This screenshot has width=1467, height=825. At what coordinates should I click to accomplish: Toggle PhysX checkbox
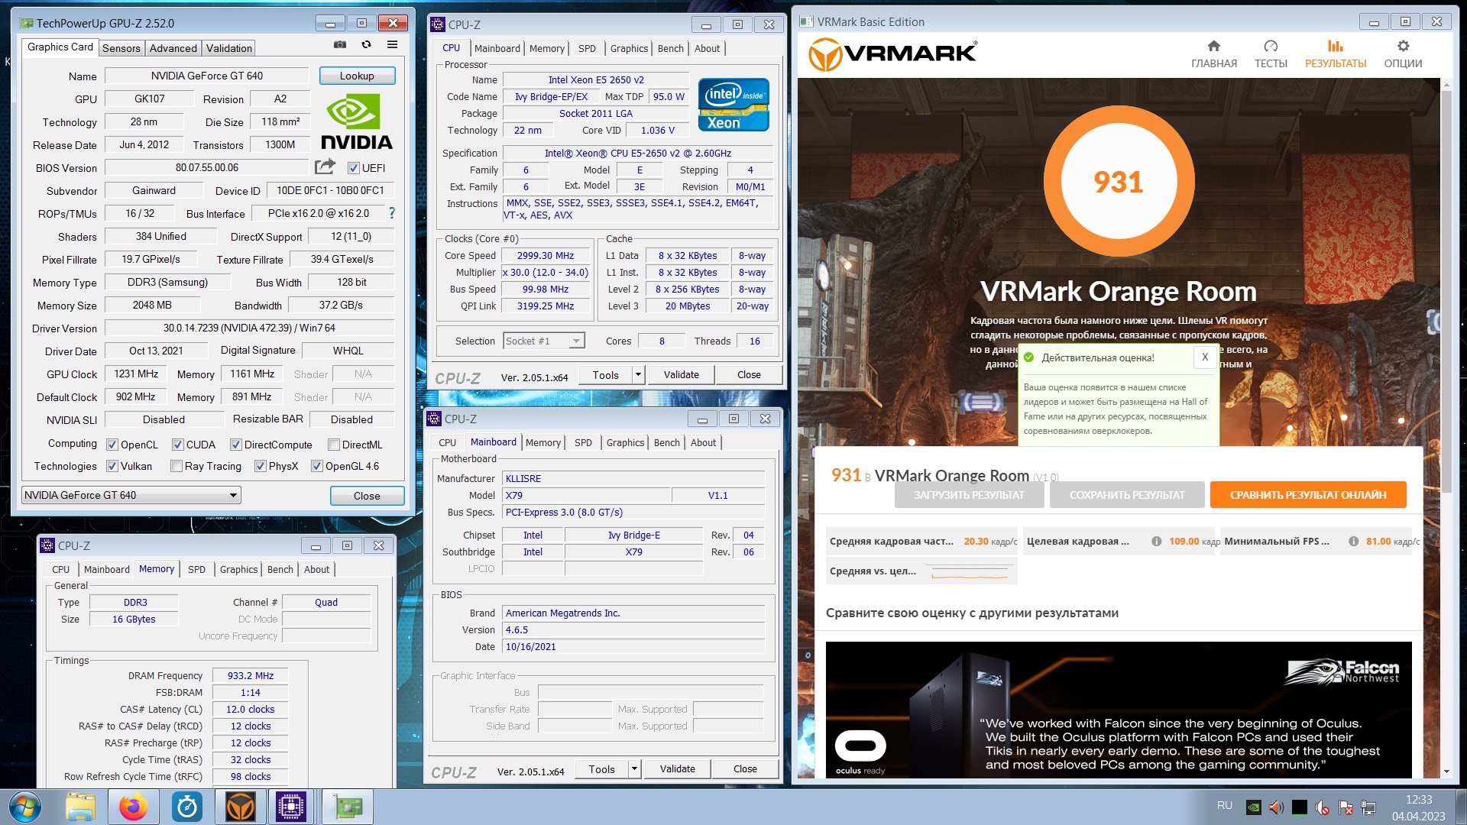pyautogui.click(x=261, y=466)
